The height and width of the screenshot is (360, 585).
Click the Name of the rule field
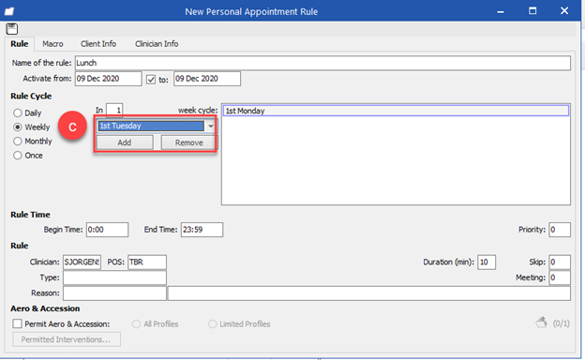click(x=322, y=63)
